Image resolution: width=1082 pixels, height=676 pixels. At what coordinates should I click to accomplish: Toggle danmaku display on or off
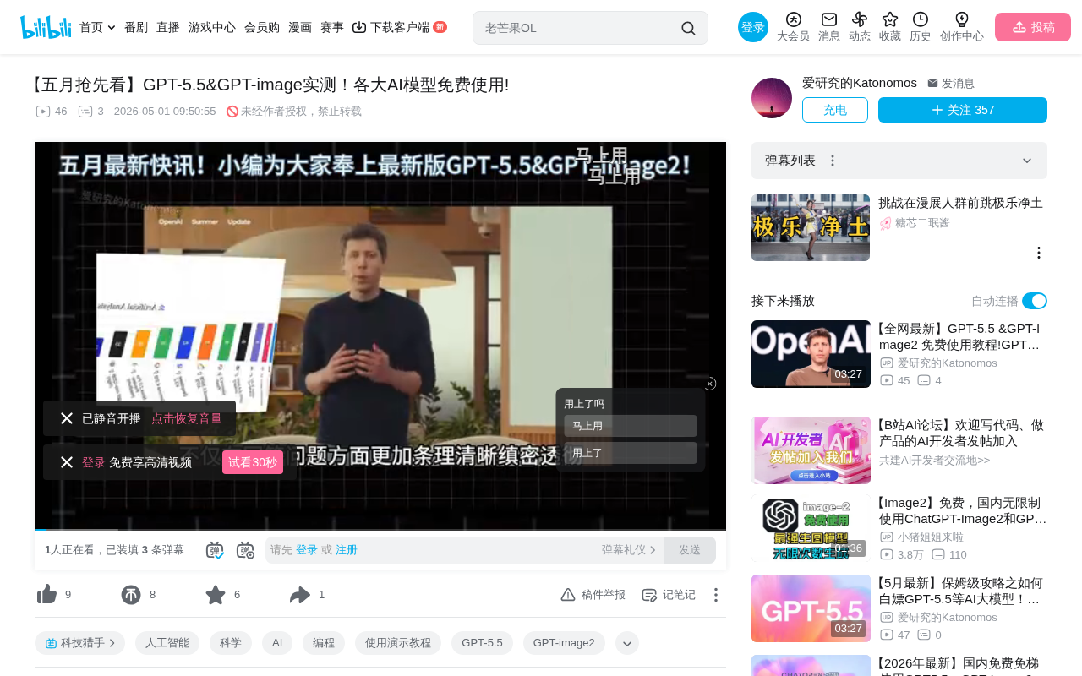[215, 550]
